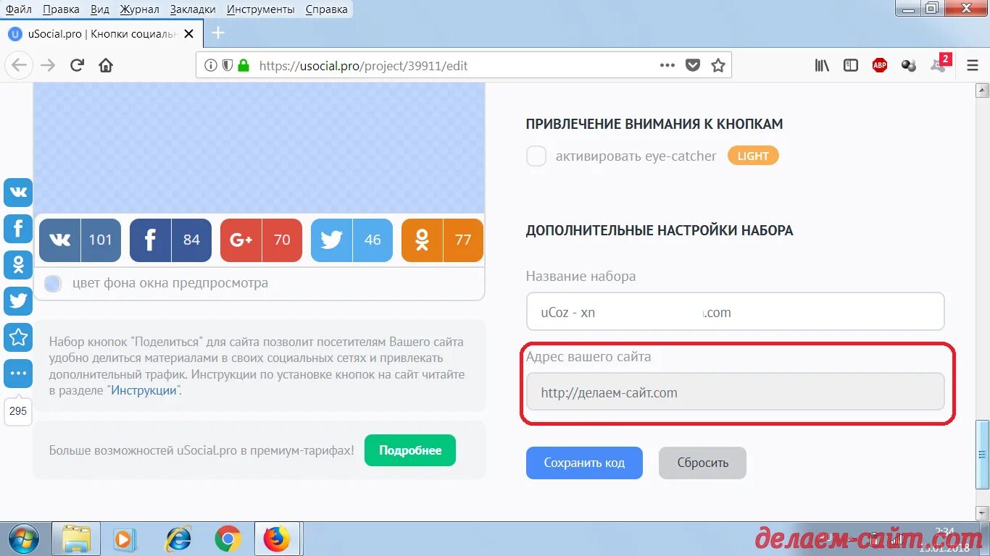990x556 pixels.
Task: Click the Сохранить код button
Action: [x=584, y=463]
